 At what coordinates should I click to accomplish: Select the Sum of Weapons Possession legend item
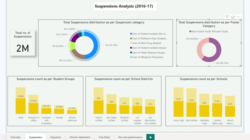coord(147,57)
